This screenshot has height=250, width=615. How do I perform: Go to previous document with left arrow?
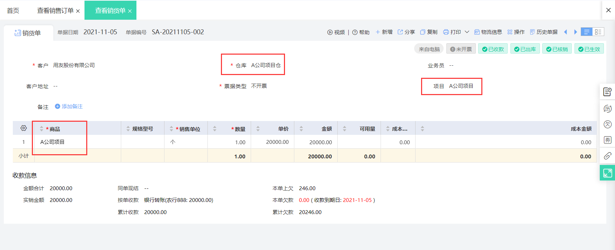(565, 32)
